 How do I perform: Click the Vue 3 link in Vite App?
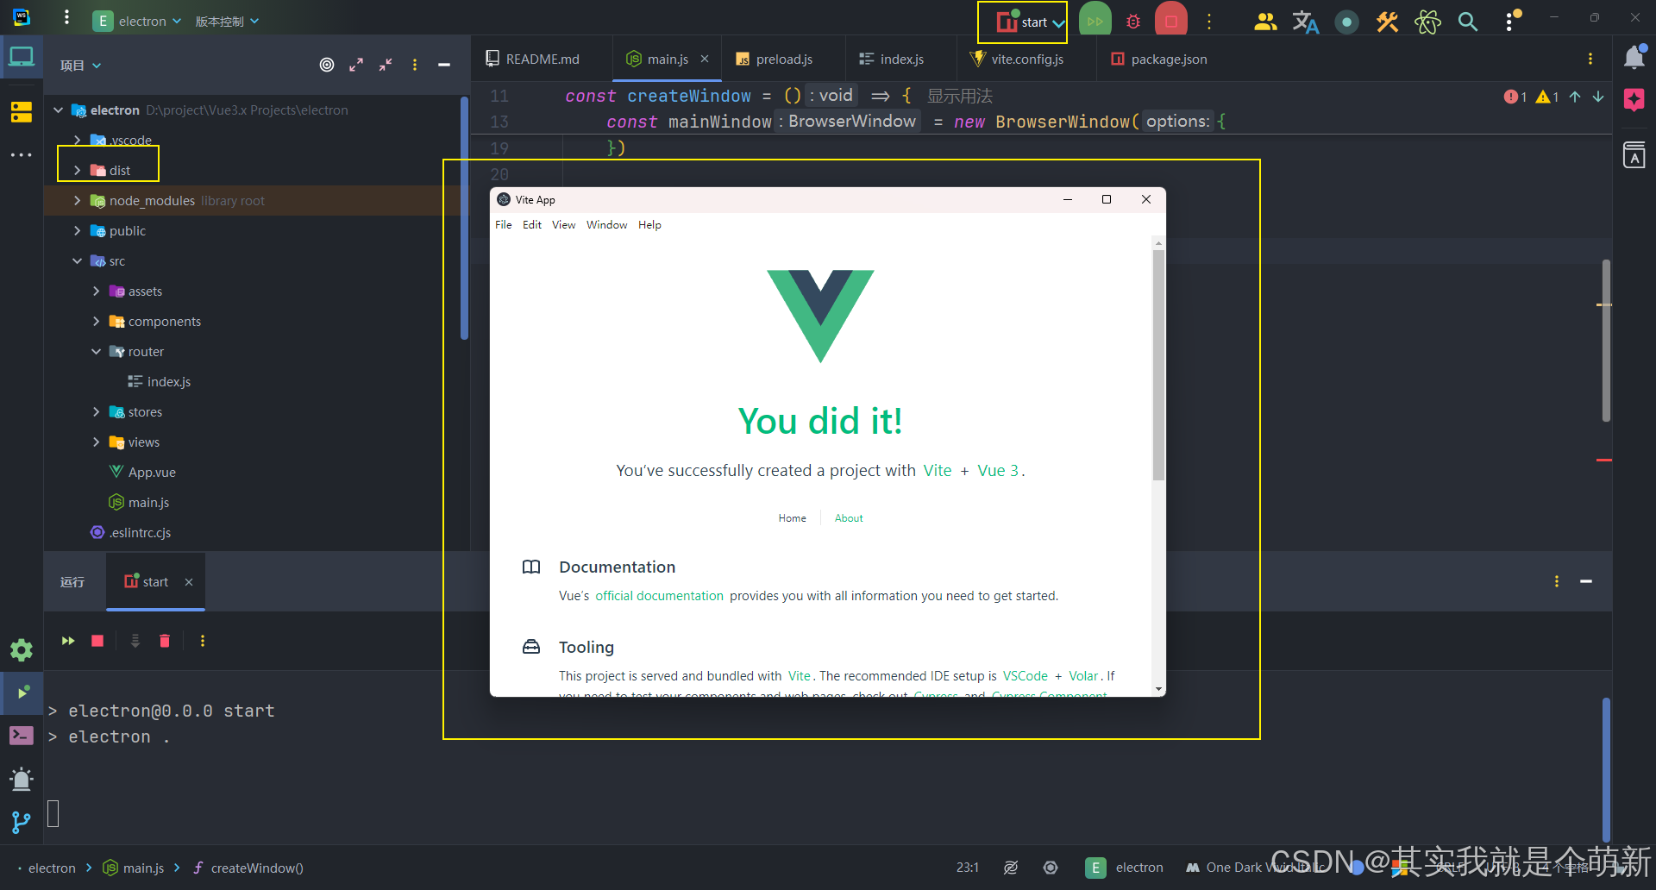point(998,471)
